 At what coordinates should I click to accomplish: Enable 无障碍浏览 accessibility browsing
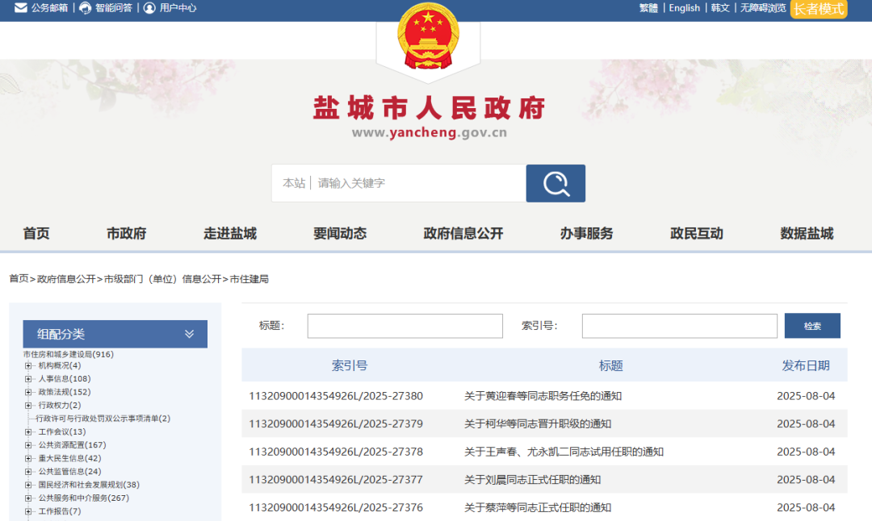coord(763,8)
